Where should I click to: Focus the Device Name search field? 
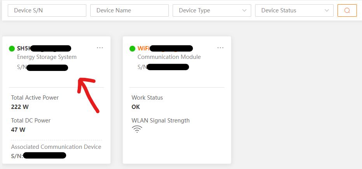(x=129, y=10)
